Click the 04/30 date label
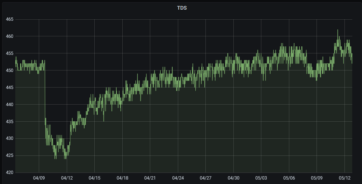 (233, 178)
